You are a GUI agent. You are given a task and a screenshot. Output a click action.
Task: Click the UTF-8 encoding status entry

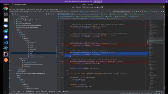(x=143, y=93)
